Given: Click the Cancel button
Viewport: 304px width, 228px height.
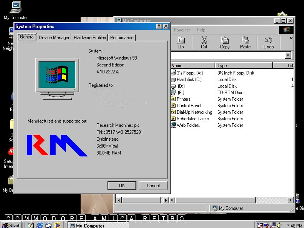Looking at the screenshot, I should click(x=153, y=185).
